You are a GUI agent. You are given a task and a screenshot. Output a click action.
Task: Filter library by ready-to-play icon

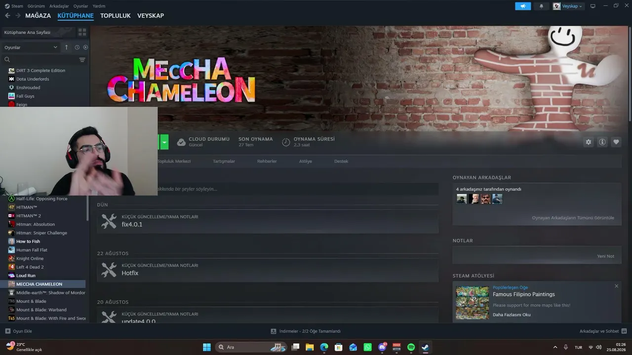pos(85,47)
